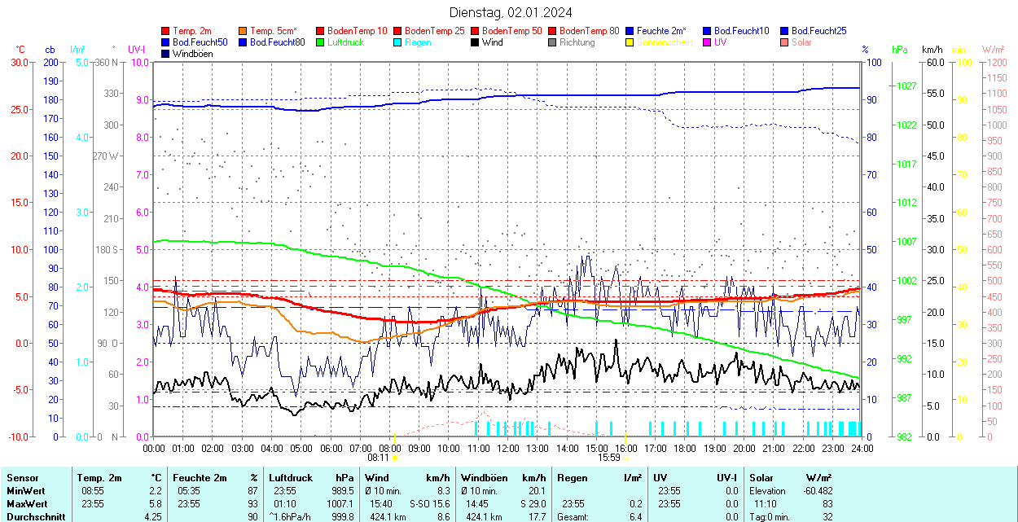Image resolution: width=1018 pixels, height=522 pixels.
Task: Click the magenta UV legend square
Action: (708, 42)
